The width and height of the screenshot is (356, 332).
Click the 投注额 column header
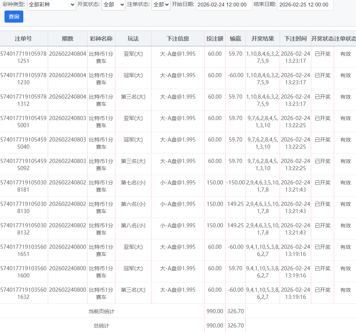click(215, 38)
